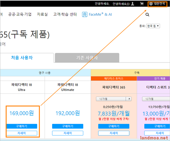Image resolution: width=170 pixels, height=141 pixels.
Task: Expand 12개월 dropdown for 파워디렉터 365
Action: pos(114,99)
